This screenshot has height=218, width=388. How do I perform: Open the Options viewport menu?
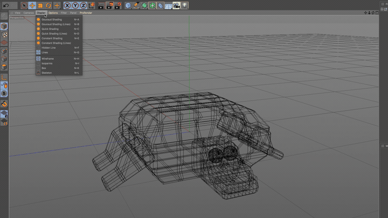pyautogui.click(x=53, y=12)
